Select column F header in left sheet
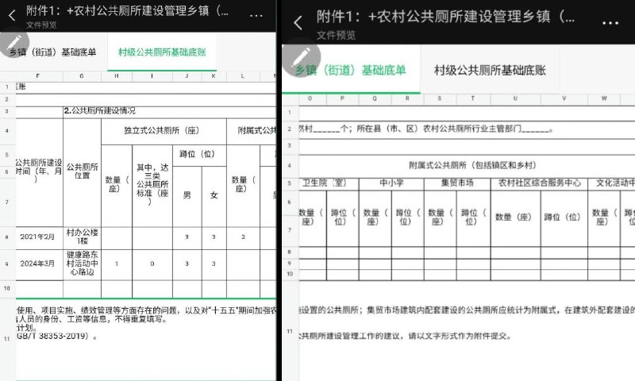Viewport: 635px width, 381px height. click(x=37, y=76)
